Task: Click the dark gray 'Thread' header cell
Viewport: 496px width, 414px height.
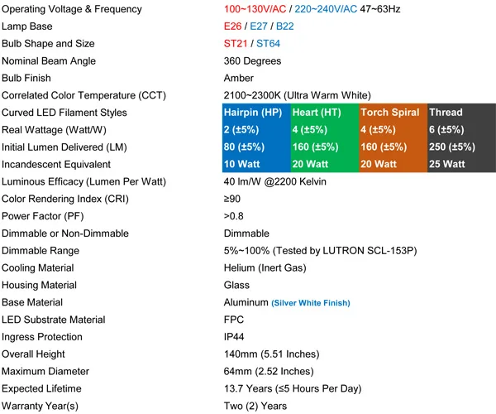Action: pos(461,112)
